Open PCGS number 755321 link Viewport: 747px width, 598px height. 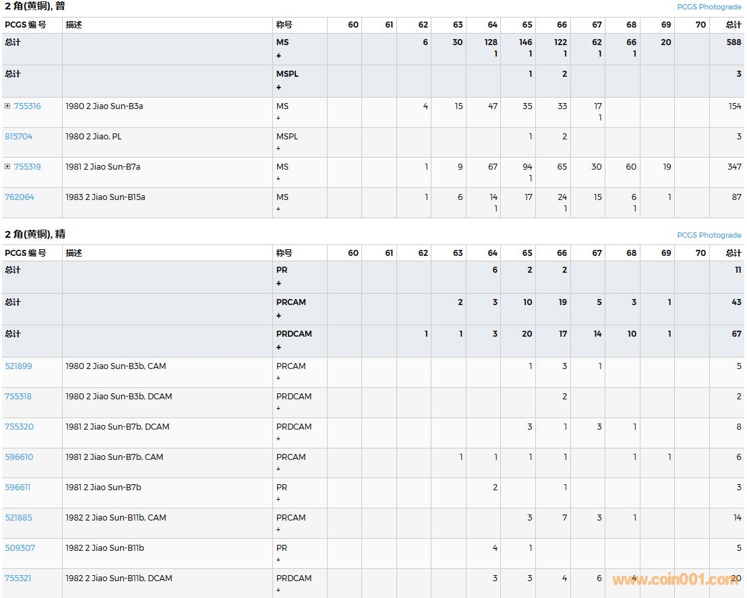(18, 578)
